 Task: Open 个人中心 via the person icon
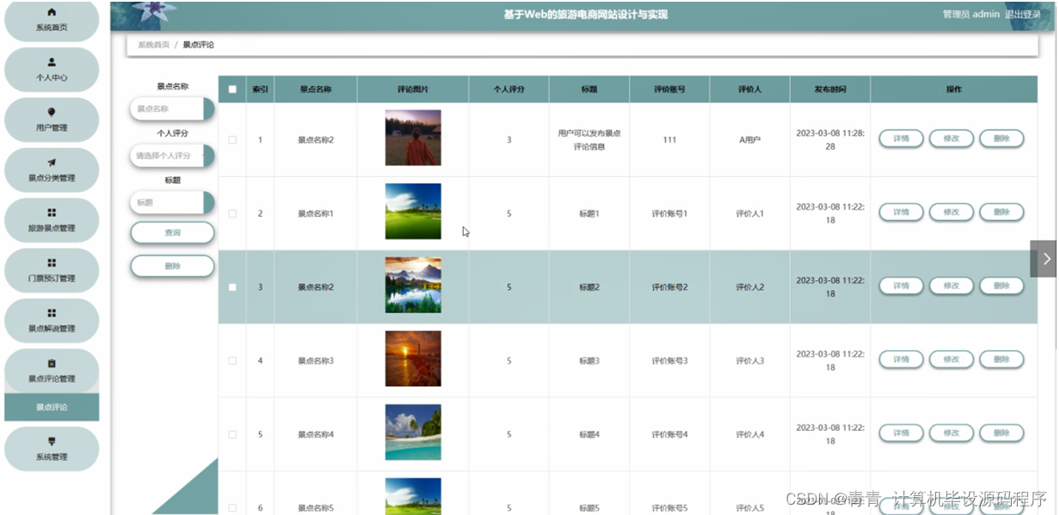click(x=51, y=60)
